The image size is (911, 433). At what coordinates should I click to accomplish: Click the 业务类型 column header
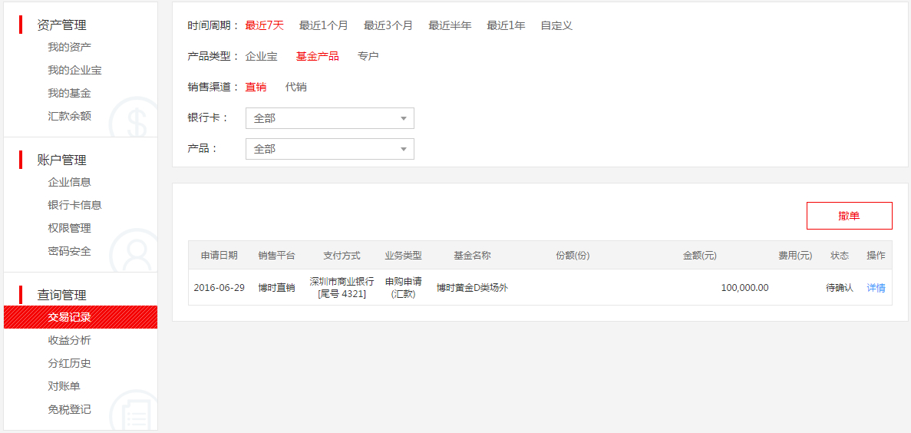[403, 255]
